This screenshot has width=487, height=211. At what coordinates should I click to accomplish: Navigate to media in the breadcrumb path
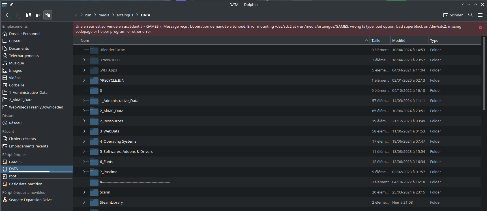pyautogui.click(x=104, y=15)
